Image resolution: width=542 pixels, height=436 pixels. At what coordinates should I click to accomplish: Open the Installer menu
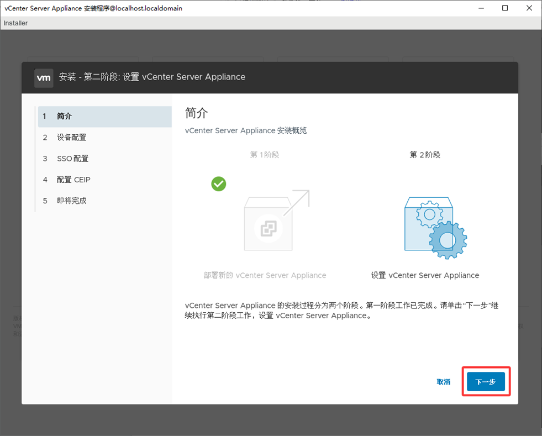coord(15,23)
